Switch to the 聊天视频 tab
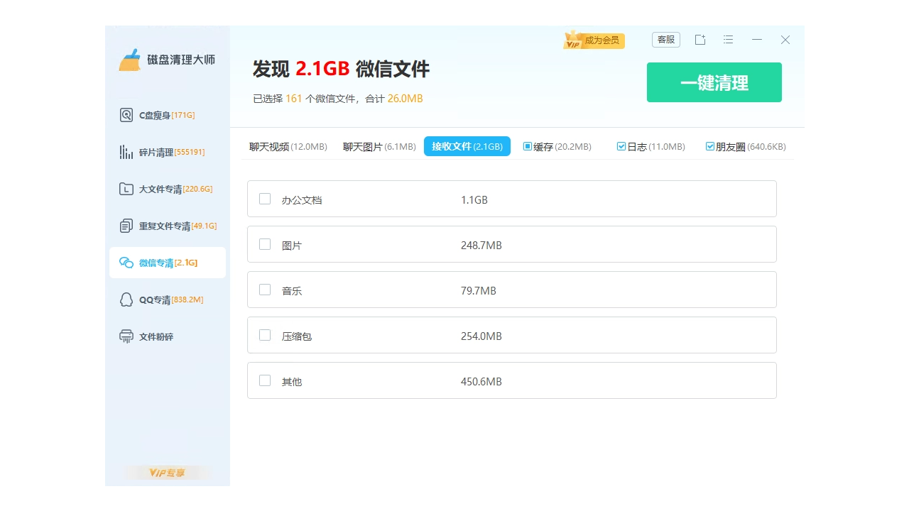 click(x=288, y=145)
